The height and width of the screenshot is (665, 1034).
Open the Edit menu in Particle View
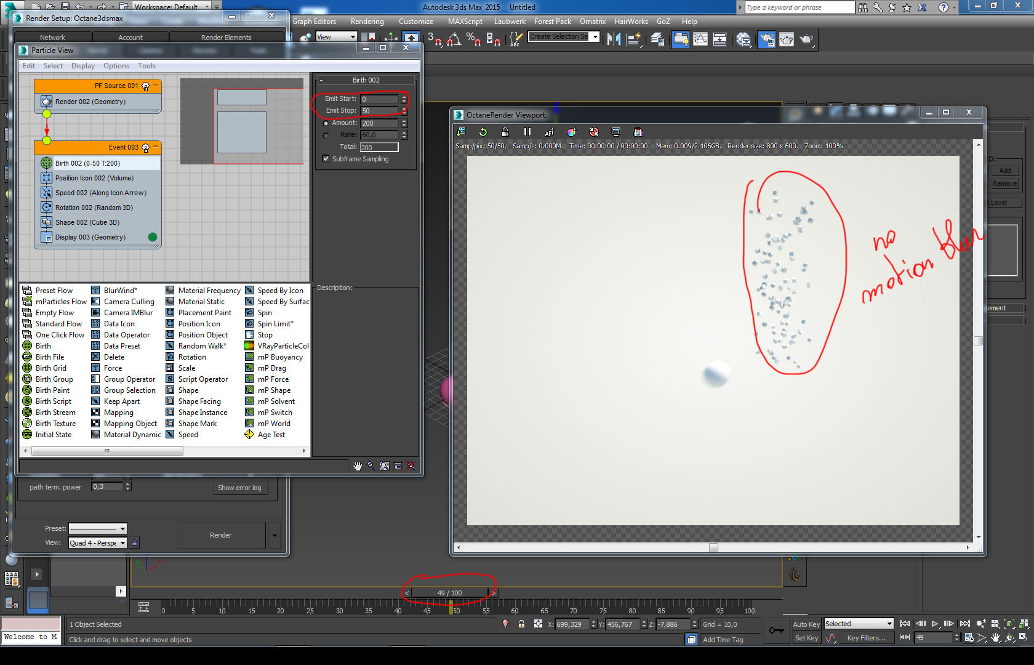coord(29,66)
